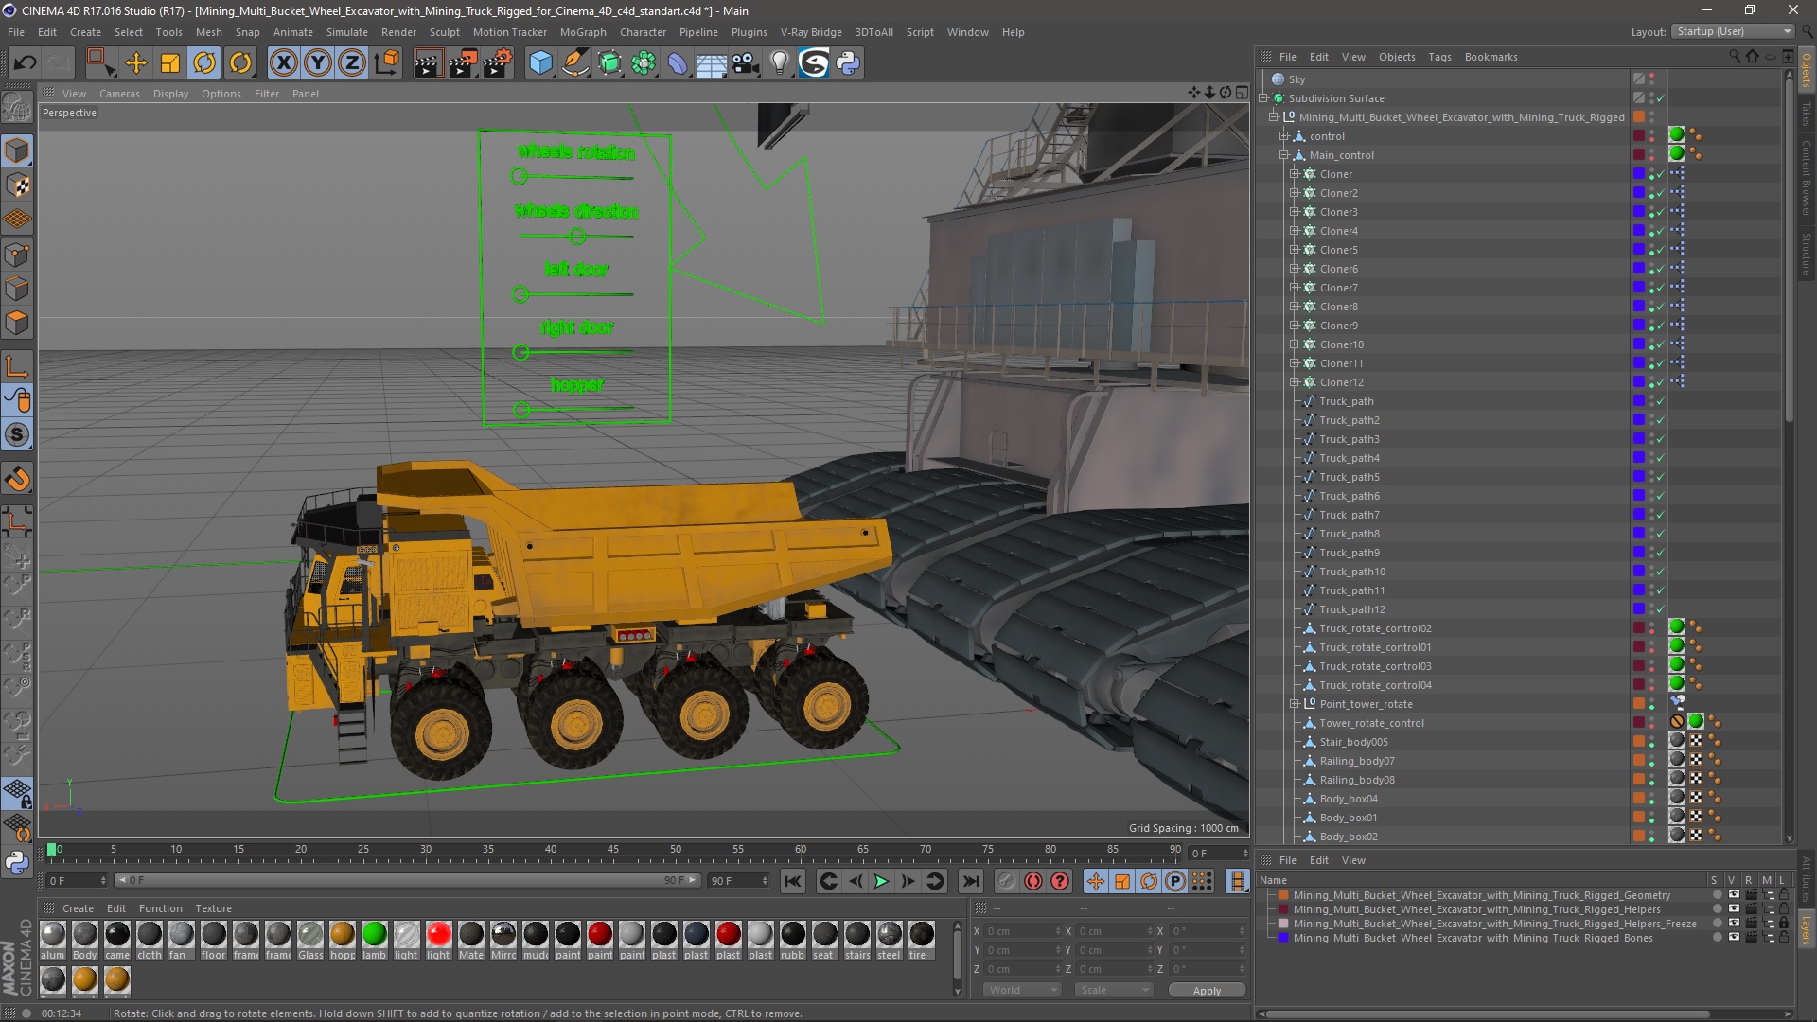
Task: Add a Cube primitive object
Action: [x=540, y=63]
